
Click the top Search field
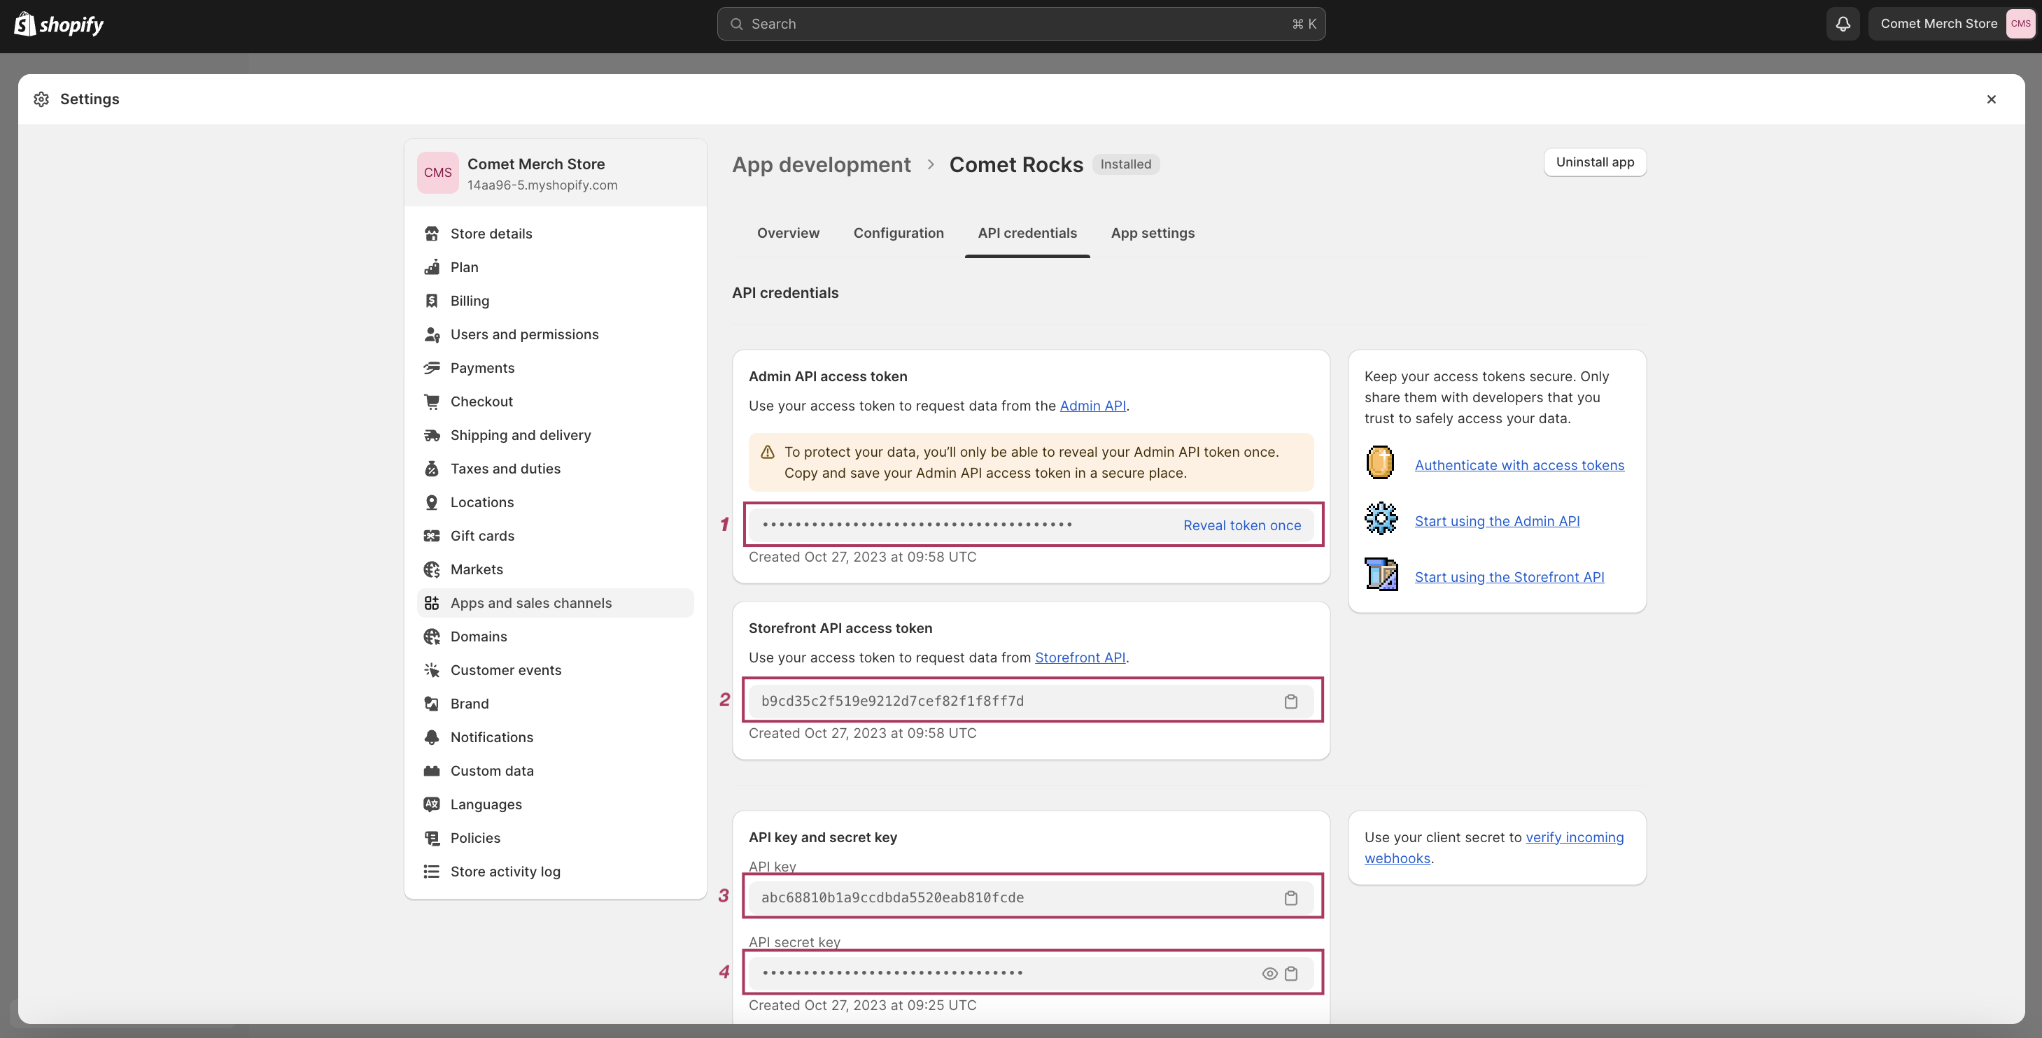pyautogui.click(x=1020, y=24)
